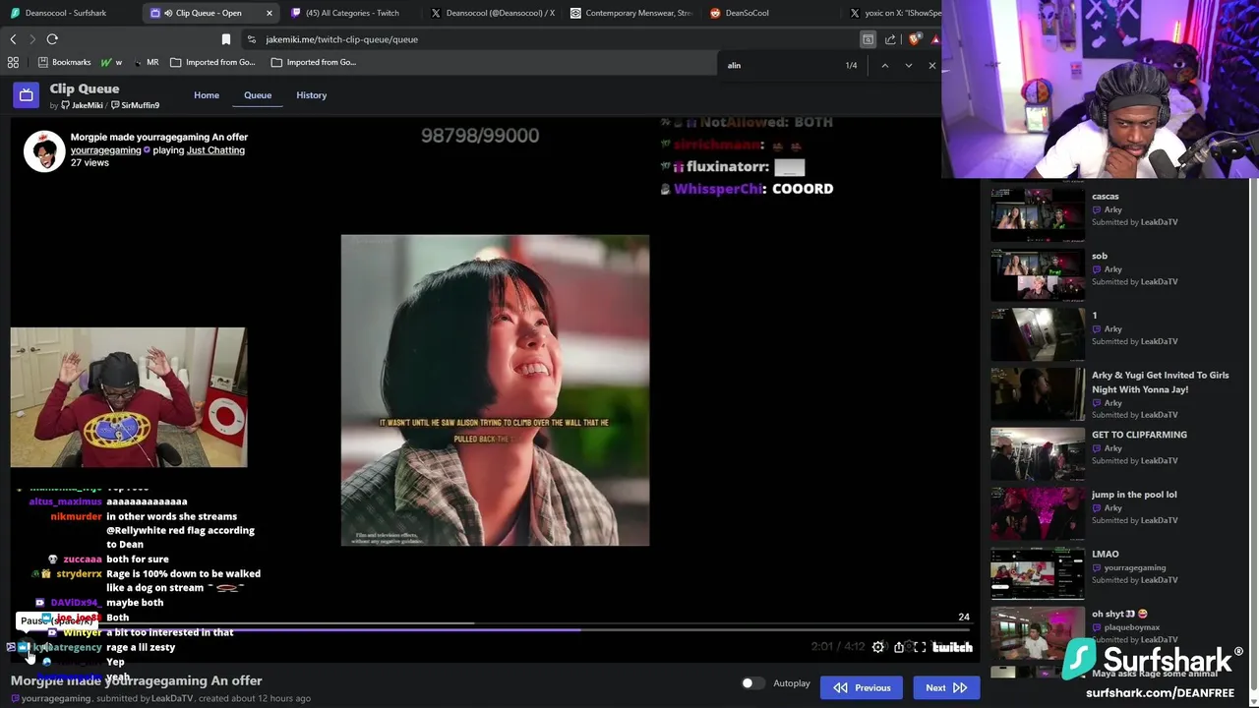Open the Bookmarks folder in bookmarks bar
This screenshot has height=708, width=1259.
(x=64, y=62)
